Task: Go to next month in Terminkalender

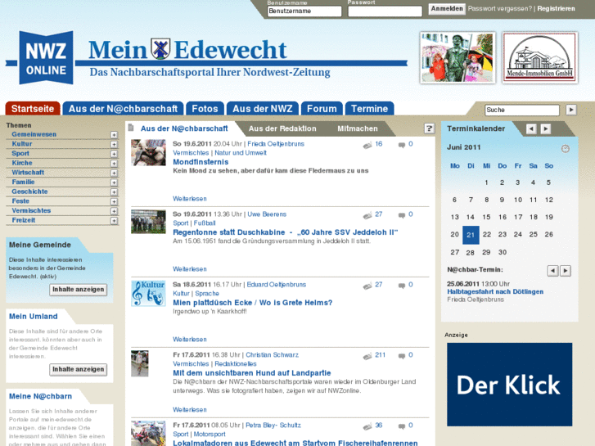Action: point(546,129)
